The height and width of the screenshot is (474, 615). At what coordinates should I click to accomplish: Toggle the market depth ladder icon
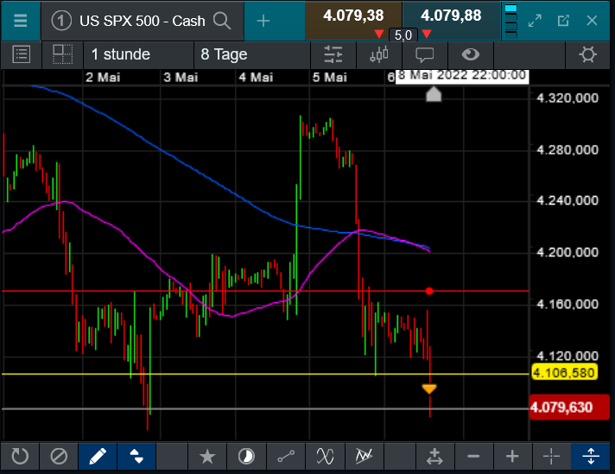pyautogui.click(x=510, y=21)
